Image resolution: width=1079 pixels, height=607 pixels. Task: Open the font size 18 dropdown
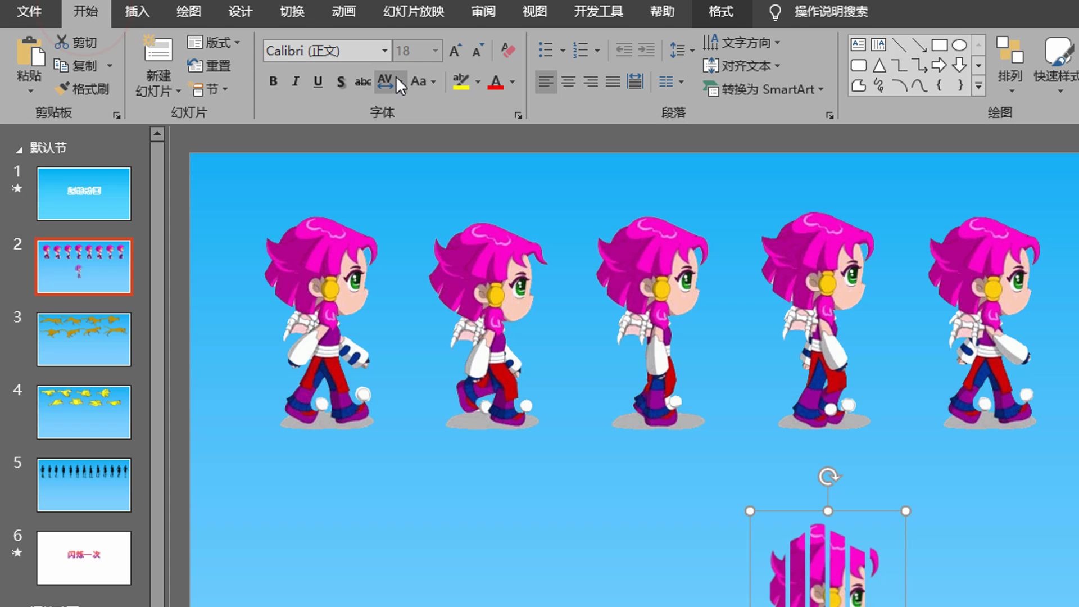(x=435, y=51)
